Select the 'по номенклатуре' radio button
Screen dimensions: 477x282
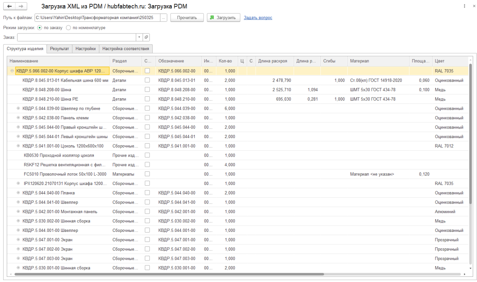pyautogui.click(x=68, y=28)
